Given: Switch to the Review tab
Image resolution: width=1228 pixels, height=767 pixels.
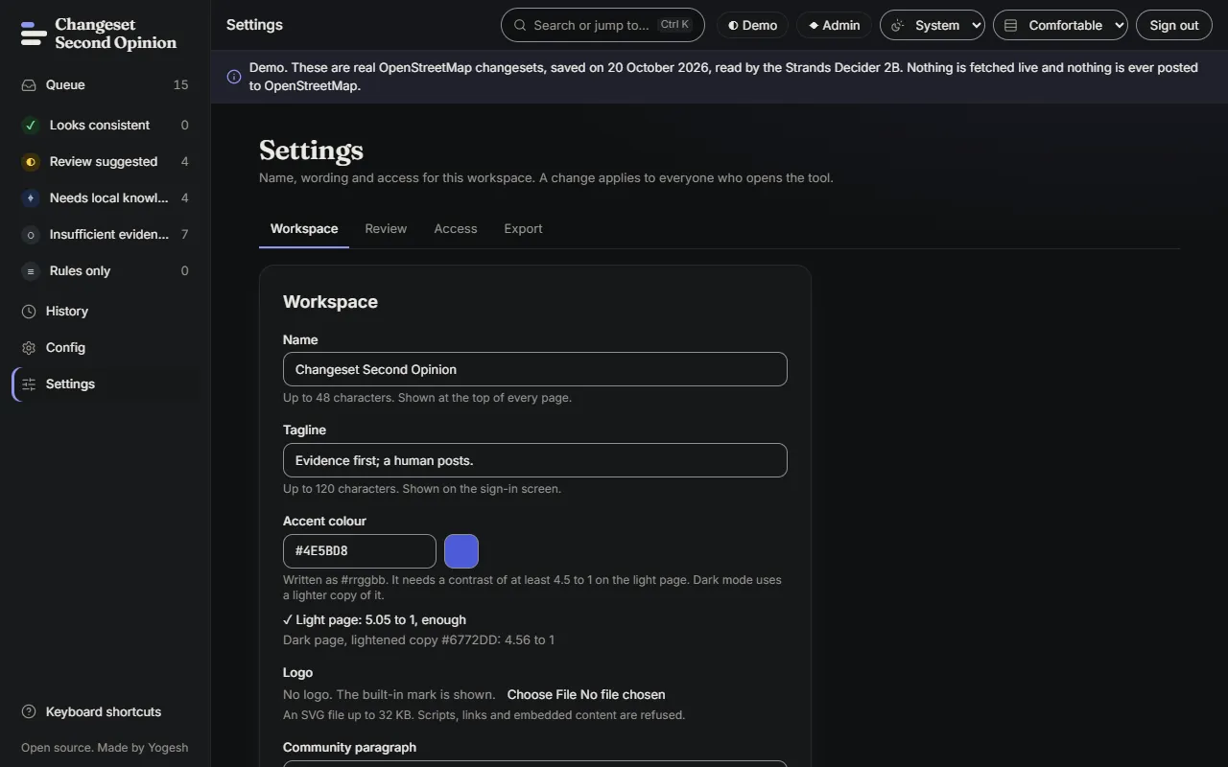Looking at the screenshot, I should coord(386,229).
